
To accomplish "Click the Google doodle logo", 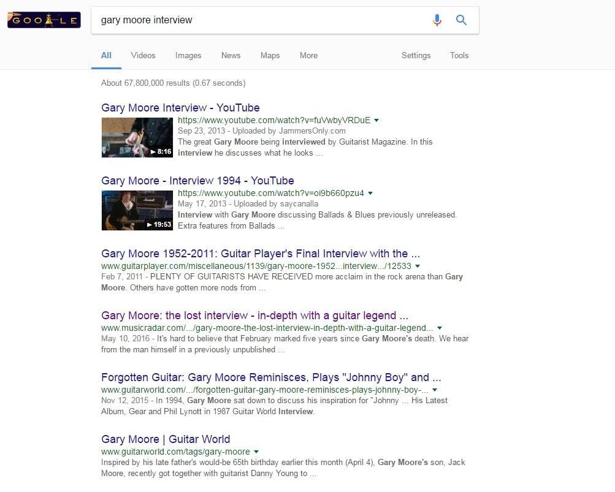I will pyautogui.click(x=44, y=20).
